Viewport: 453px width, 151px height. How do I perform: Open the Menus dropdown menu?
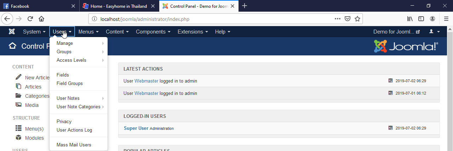[x=88, y=32]
